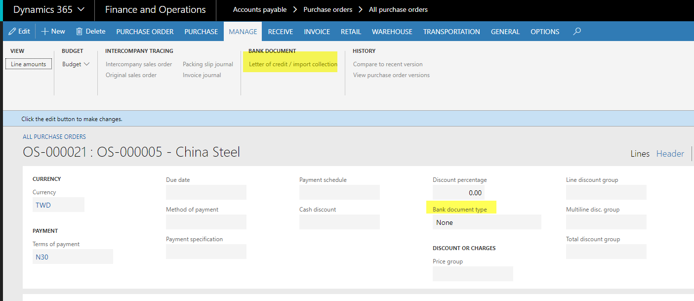
Task: Switch to the INVOICE tab
Action: [317, 32]
